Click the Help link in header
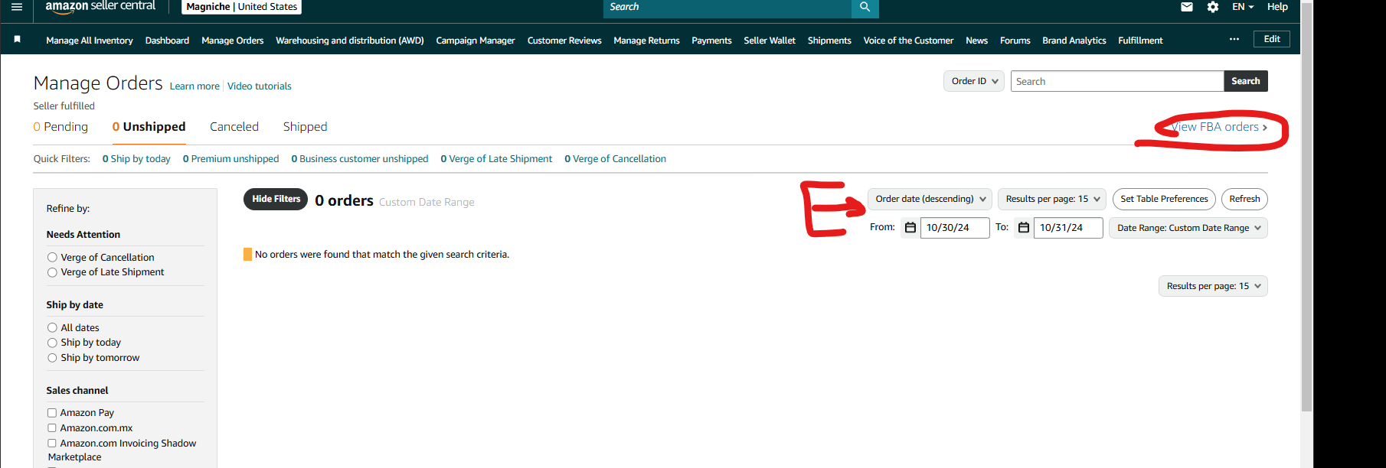The image size is (1386, 468). click(1277, 7)
